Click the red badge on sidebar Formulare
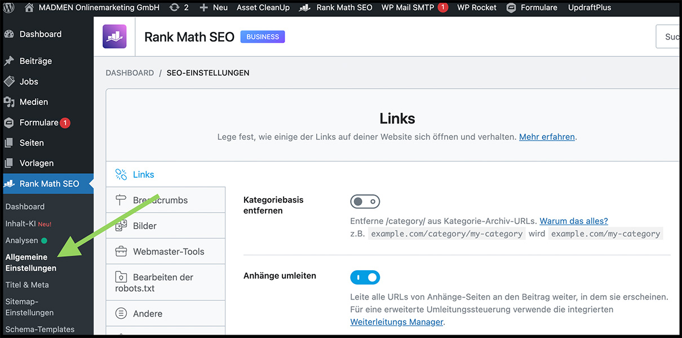Screen dimensions: 682x338 (65, 122)
